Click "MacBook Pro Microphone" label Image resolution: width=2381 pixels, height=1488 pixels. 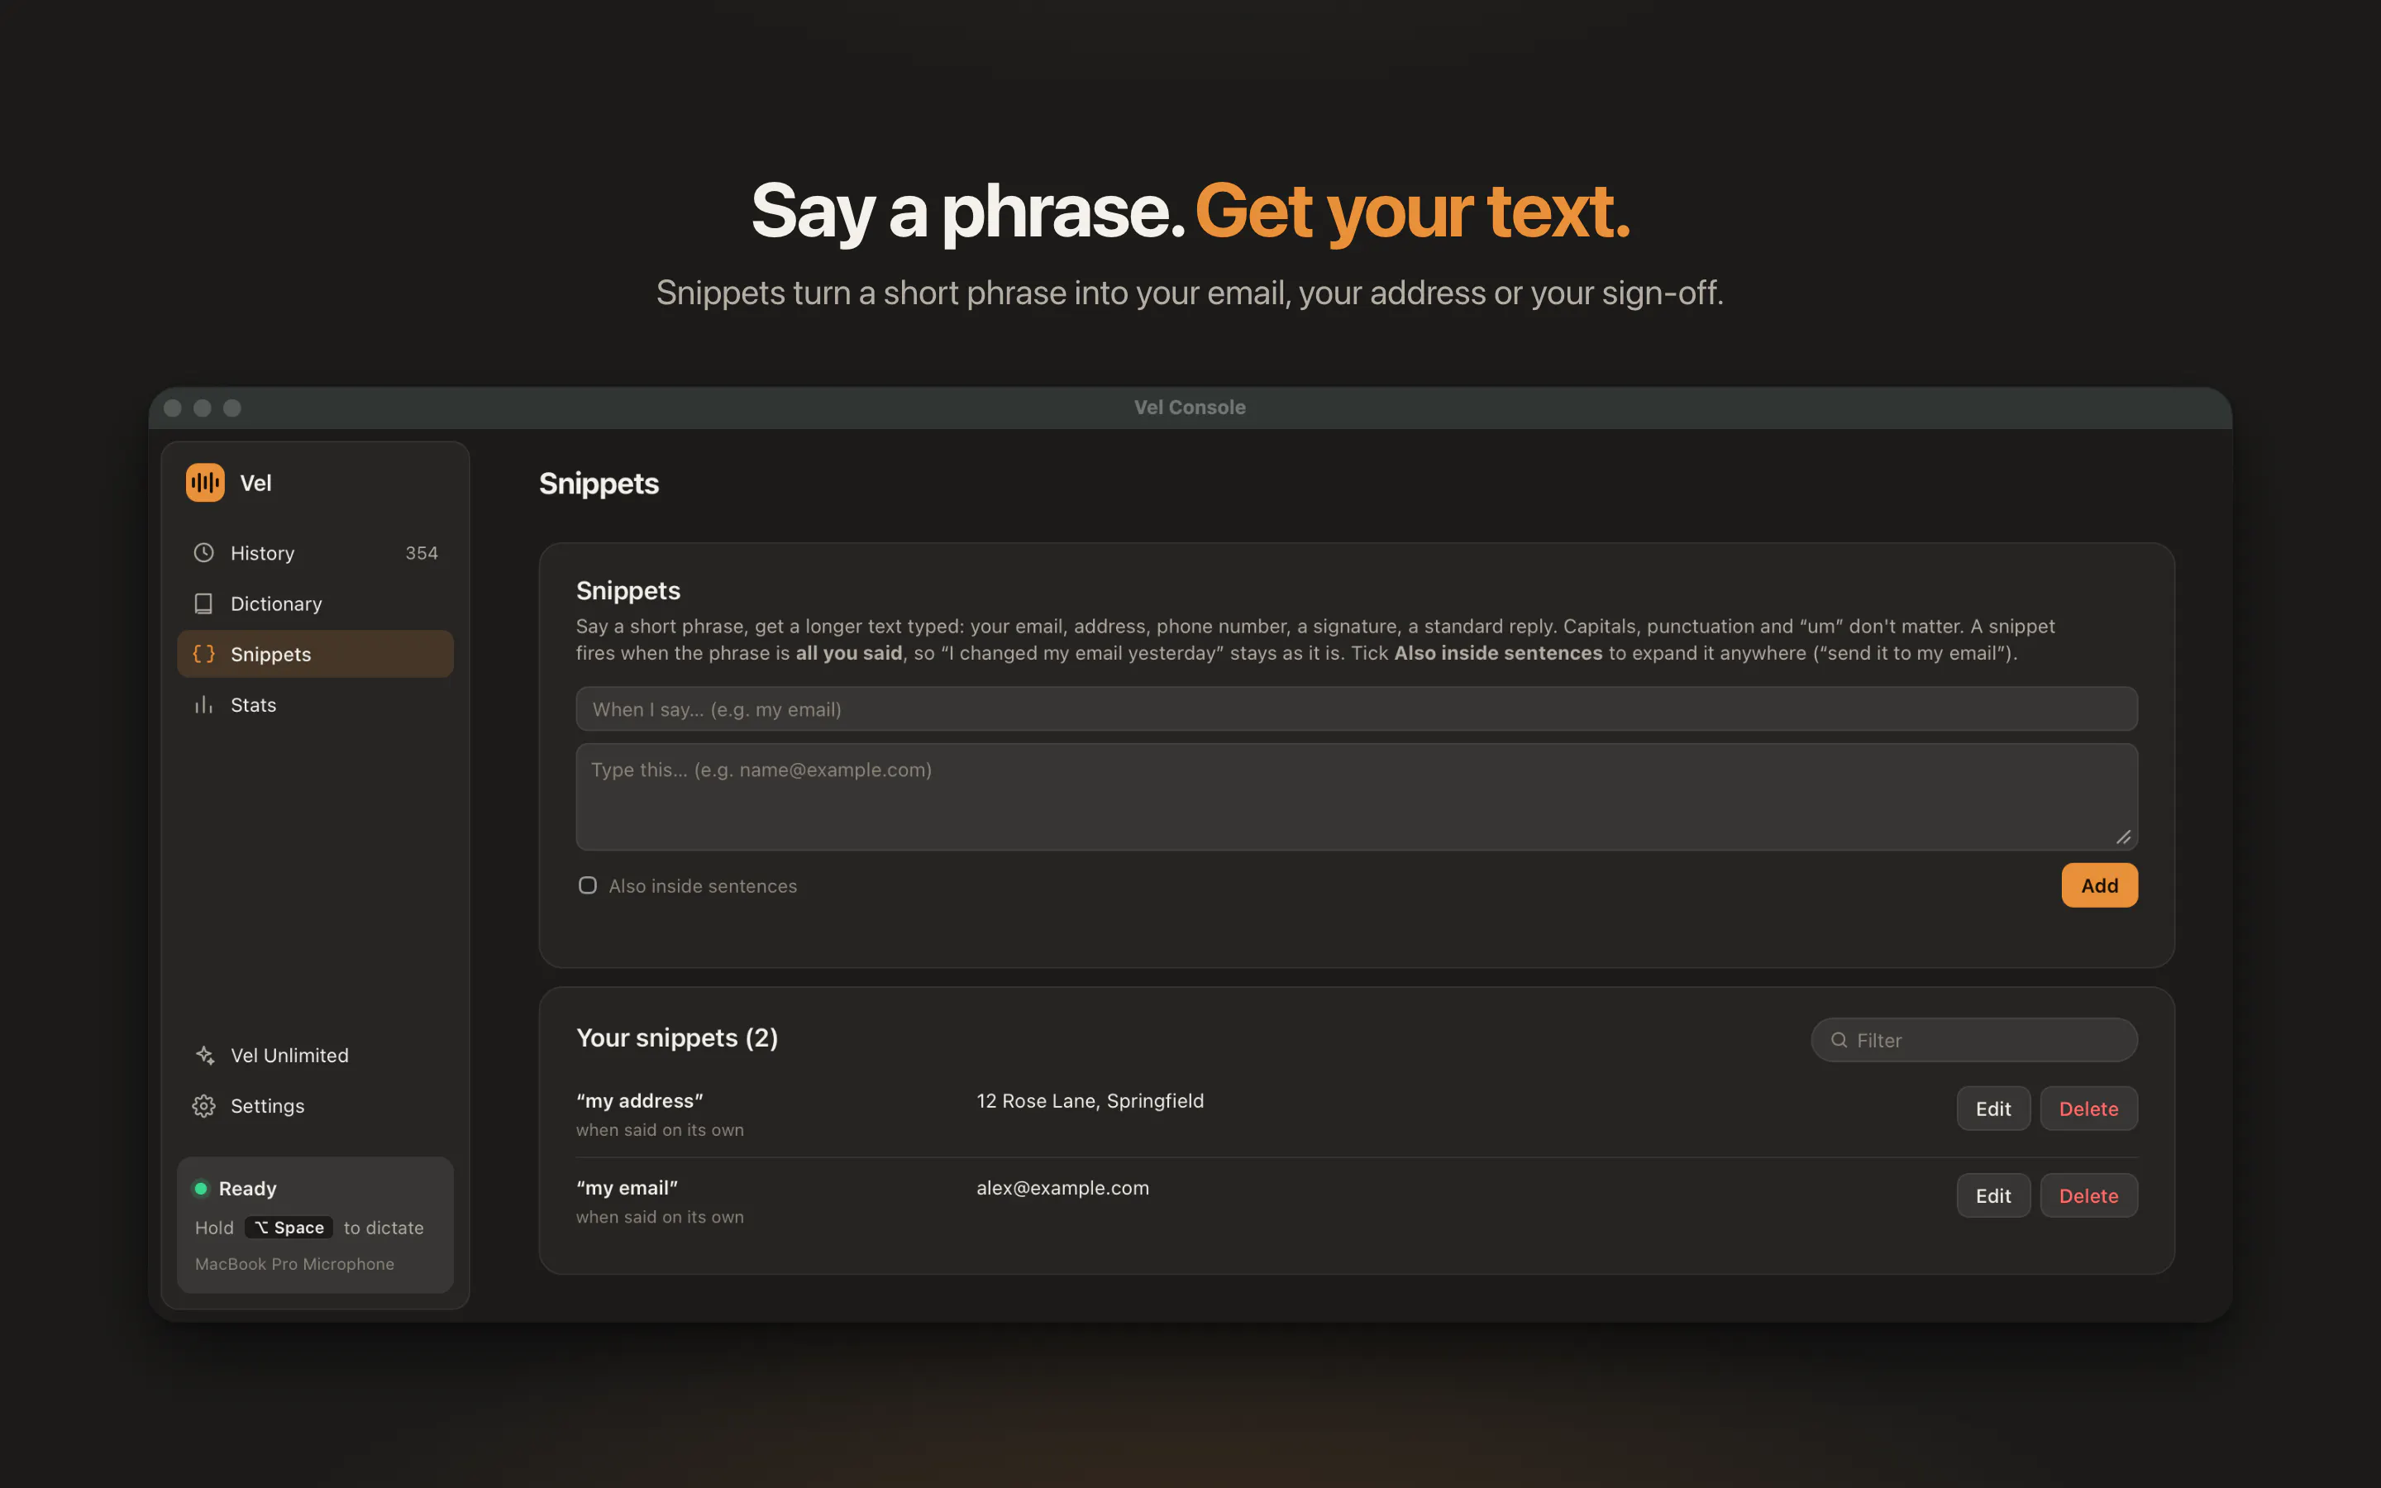click(294, 1264)
